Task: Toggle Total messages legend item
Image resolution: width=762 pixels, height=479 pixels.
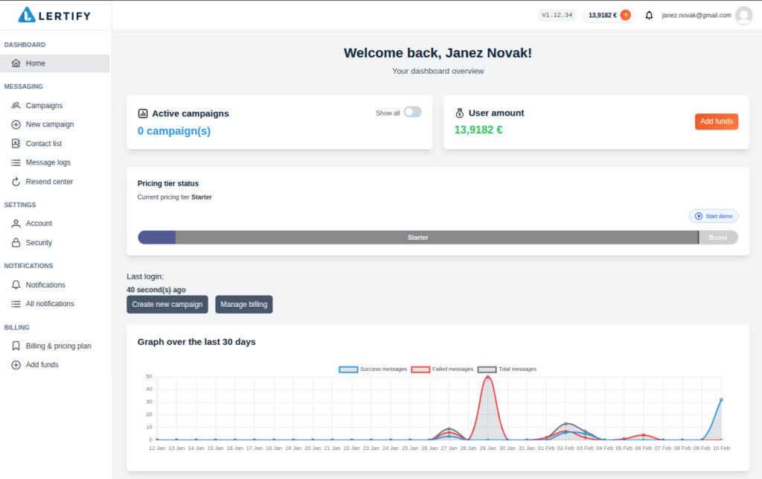Action: pyautogui.click(x=508, y=369)
